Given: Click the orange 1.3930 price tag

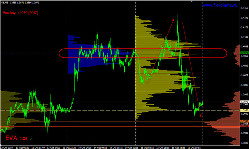Looking at the screenshot, I should 244,121.
